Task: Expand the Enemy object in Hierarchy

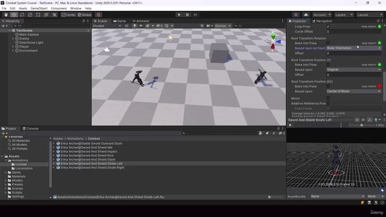Action: [x=13, y=39]
